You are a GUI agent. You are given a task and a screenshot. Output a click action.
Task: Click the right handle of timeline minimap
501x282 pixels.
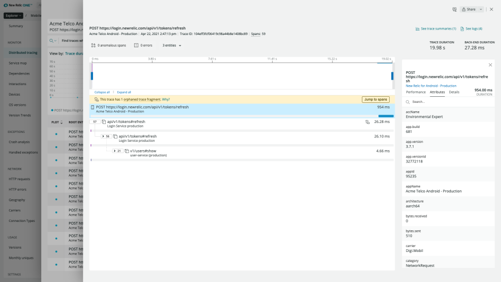392,76
